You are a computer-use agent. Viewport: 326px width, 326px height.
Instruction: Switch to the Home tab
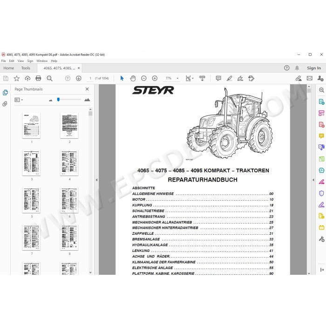pos(9,68)
